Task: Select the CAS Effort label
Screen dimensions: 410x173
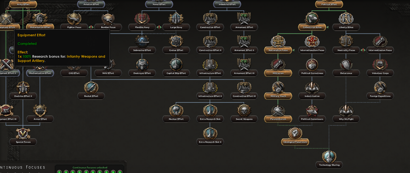Action: tap(74, 73)
